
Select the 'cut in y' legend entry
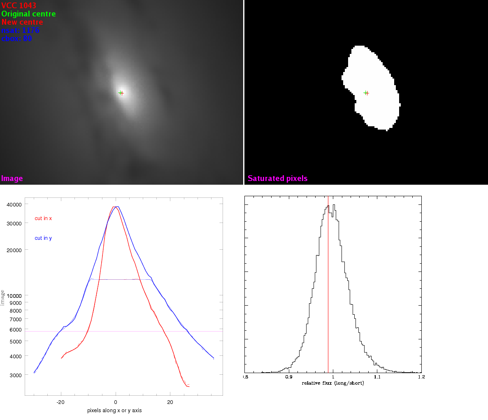[x=43, y=238]
